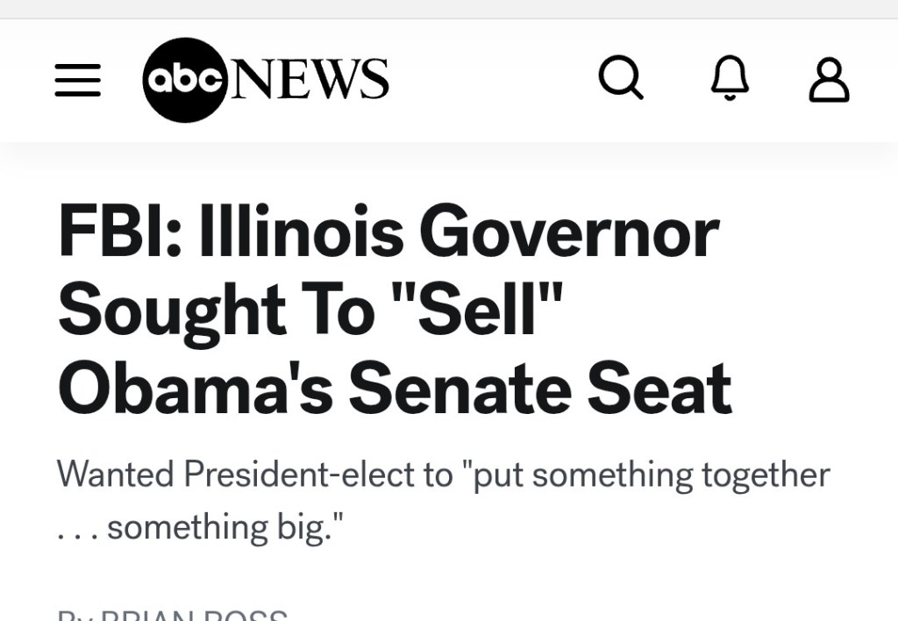Open the account profile icon

829,81
